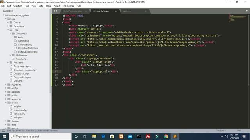Open the View menu
Image resolution: width=250 pixels, height=140 pixels.
(34, 6)
